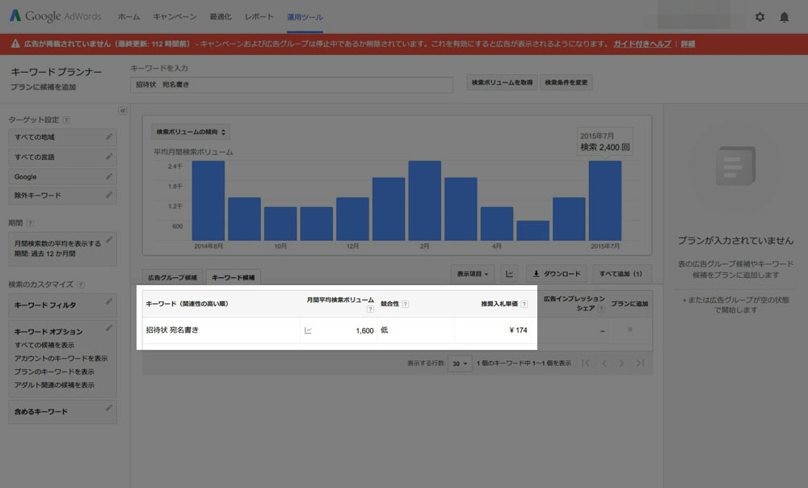
Task: Edit キーワード フィルタ pencil icon
Action: tap(109, 301)
